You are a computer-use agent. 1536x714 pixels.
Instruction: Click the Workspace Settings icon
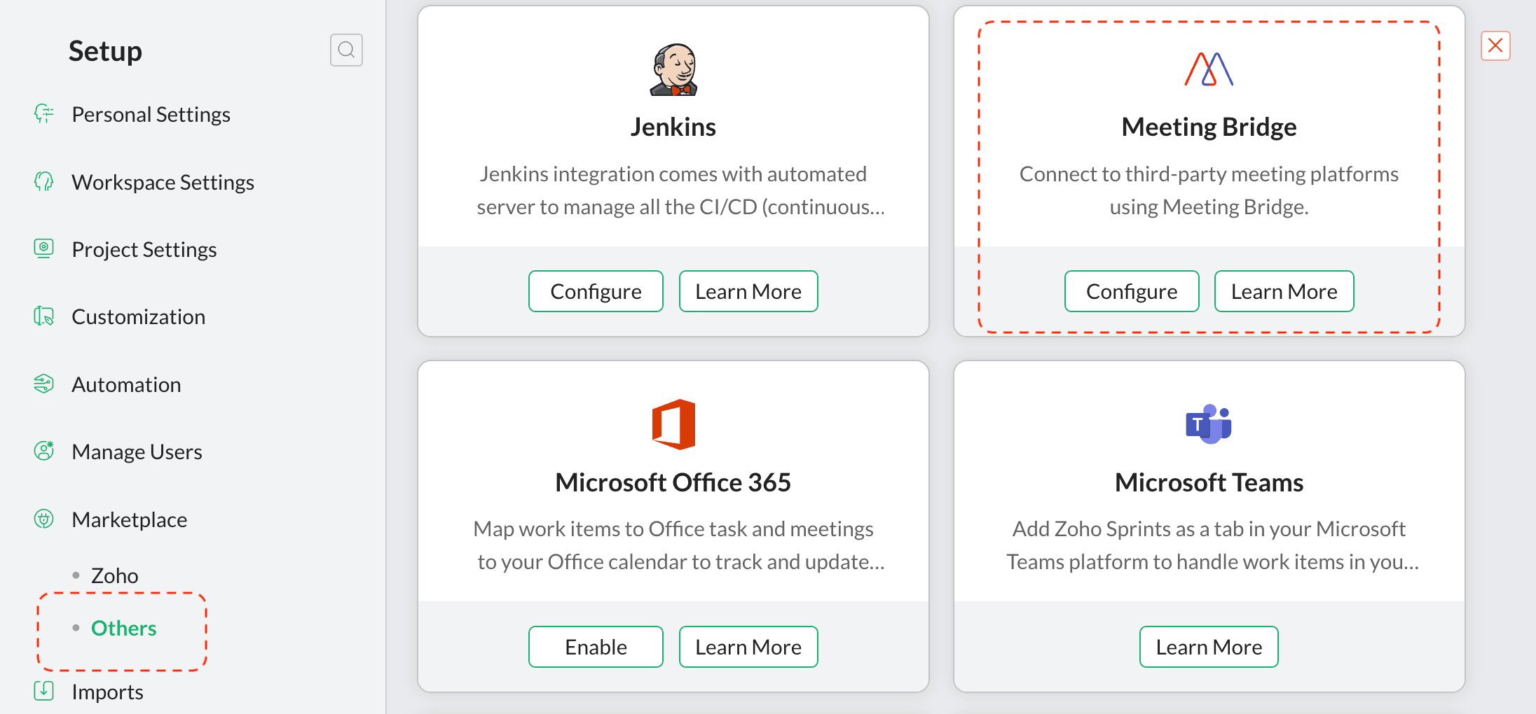(44, 182)
